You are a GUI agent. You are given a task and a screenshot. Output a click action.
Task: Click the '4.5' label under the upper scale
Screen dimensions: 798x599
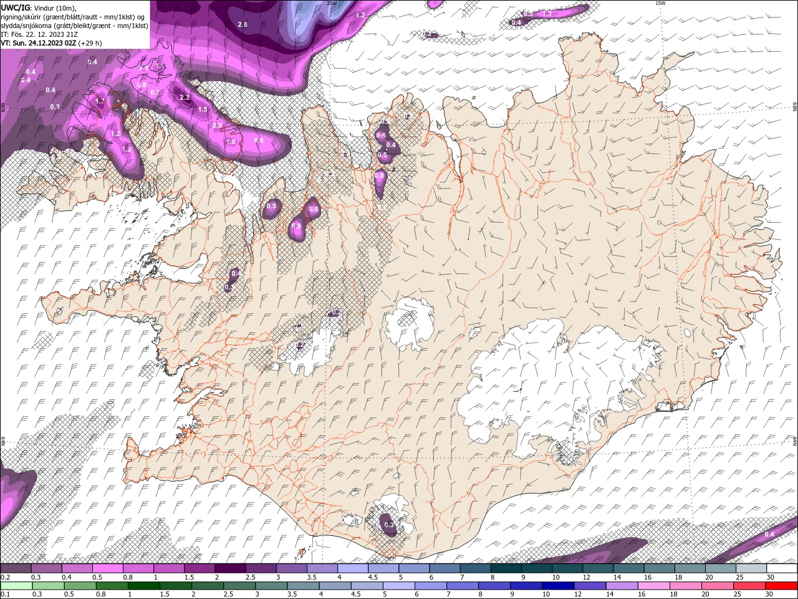coord(373,577)
